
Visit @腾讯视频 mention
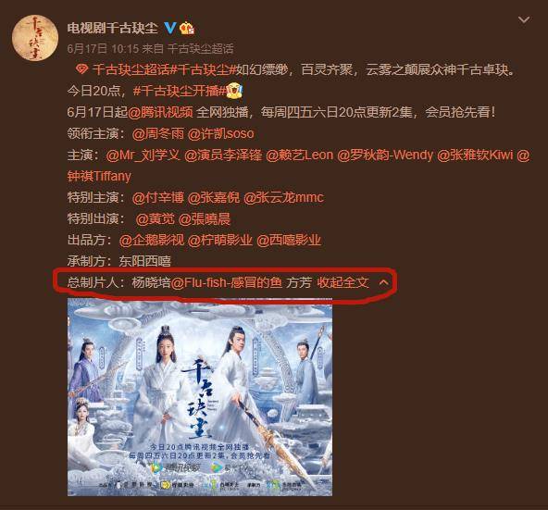pyautogui.click(x=160, y=112)
